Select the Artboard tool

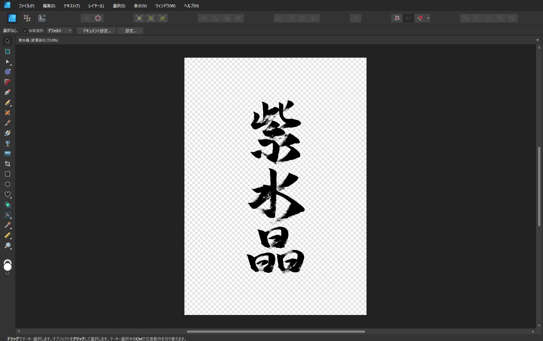[x=8, y=51]
